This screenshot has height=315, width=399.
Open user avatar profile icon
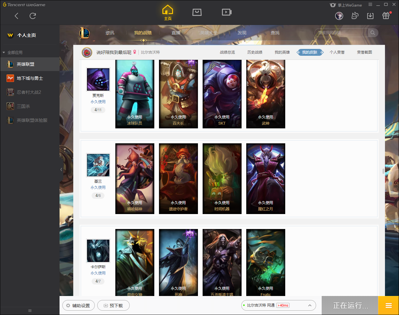(x=339, y=16)
